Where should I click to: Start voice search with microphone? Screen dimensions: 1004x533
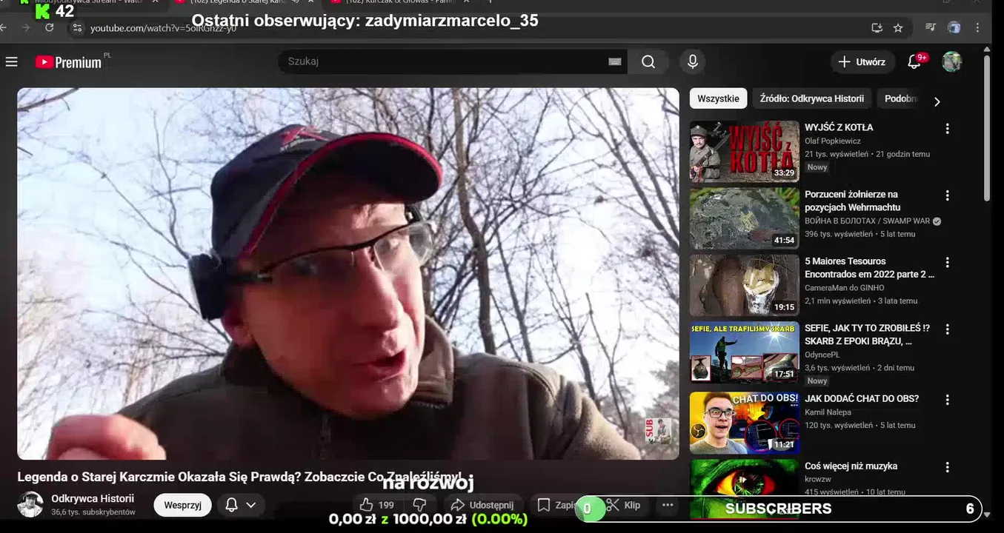[x=693, y=61]
